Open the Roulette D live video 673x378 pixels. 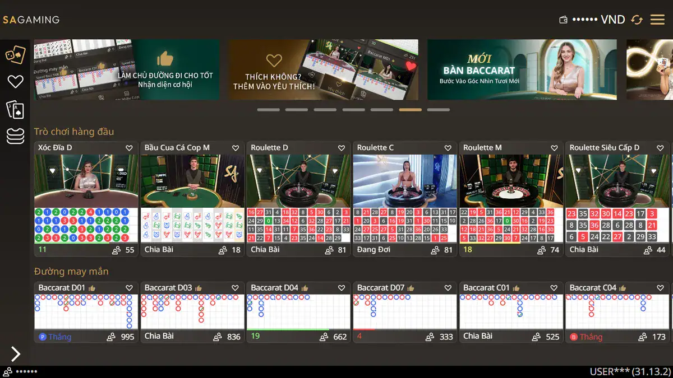(x=298, y=181)
